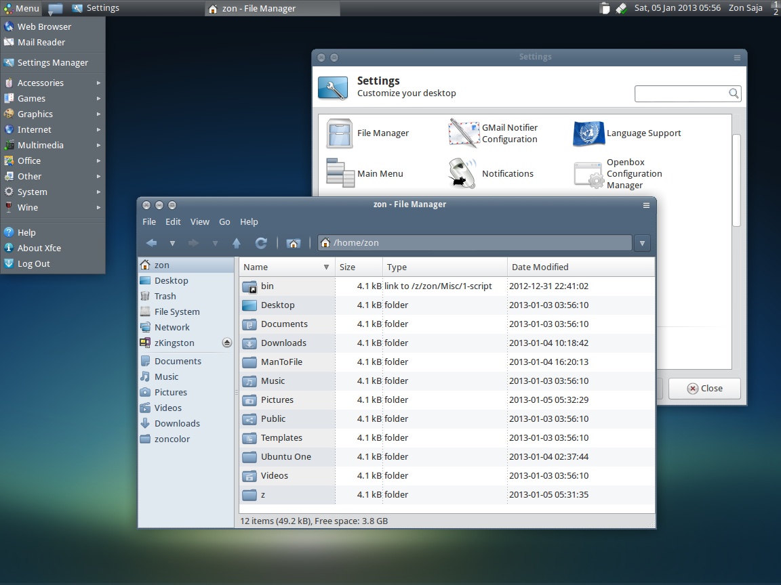Open the Go menu in the file manager
Viewport: 781px width, 585px height.
pyautogui.click(x=224, y=221)
